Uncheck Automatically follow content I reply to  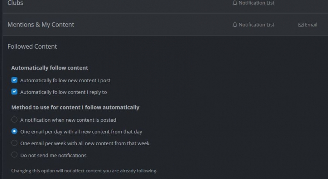point(14,92)
